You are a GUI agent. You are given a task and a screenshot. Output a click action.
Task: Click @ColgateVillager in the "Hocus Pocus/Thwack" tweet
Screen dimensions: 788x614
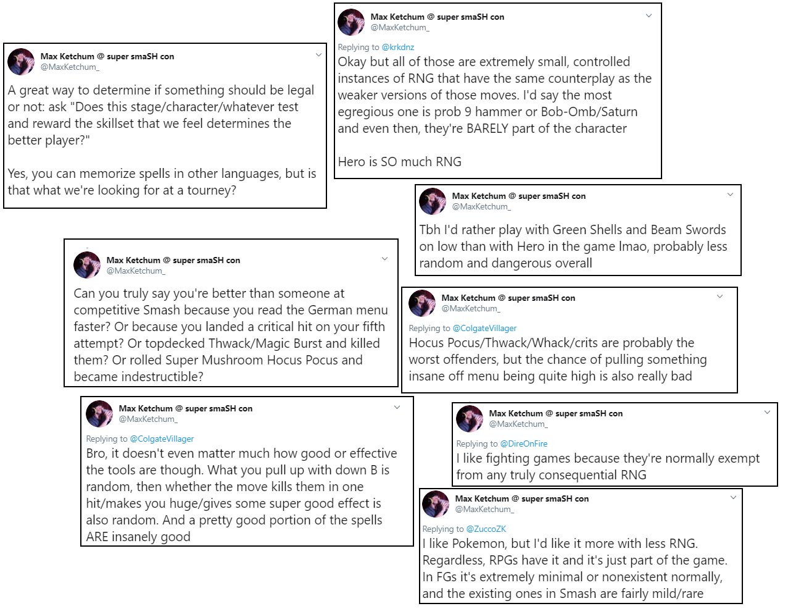(484, 329)
